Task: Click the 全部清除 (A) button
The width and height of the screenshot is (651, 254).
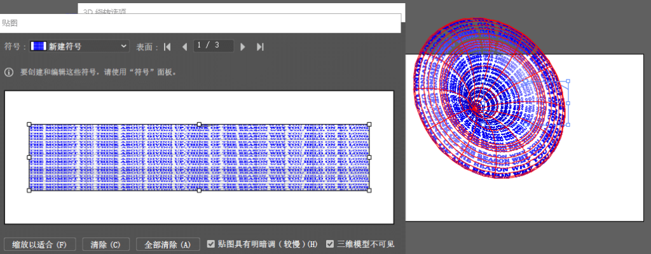Action: click(168, 244)
